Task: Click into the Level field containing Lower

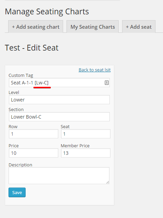Action: (59, 100)
